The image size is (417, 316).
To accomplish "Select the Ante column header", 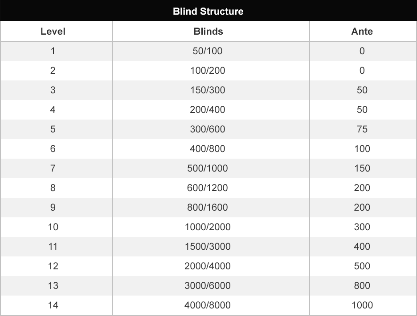I will [362, 32].
